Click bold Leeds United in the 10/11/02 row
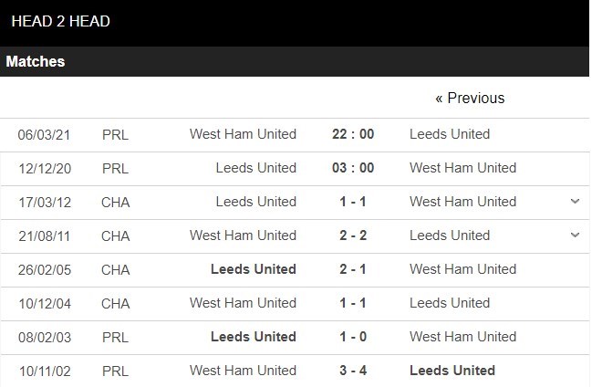Image resolution: width=592 pixels, height=387 pixels. click(x=452, y=370)
